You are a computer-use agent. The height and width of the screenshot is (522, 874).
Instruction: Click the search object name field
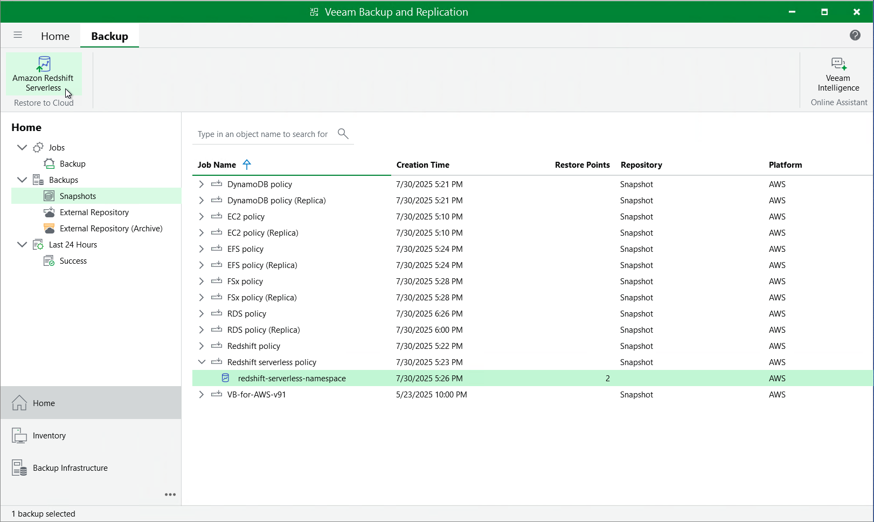click(x=262, y=134)
